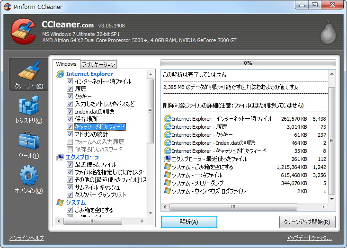Uncheck ごみ箱を空にする checkbox in the tree

pyautogui.click(x=70, y=210)
